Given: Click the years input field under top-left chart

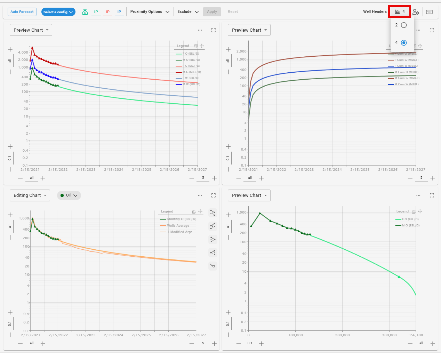Looking at the screenshot, I should tap(203, 178).
